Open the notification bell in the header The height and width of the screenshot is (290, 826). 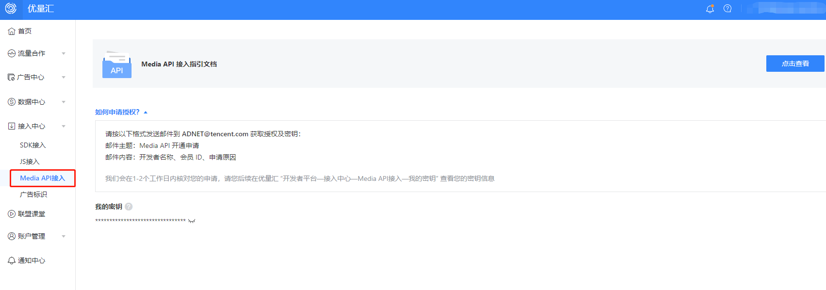point(710,9)
